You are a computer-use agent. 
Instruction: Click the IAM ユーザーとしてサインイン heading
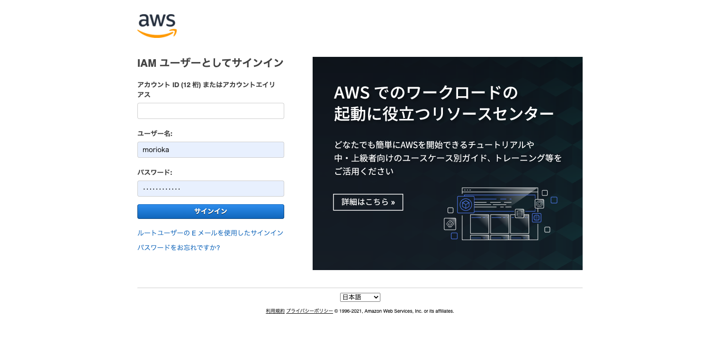(210, 63)
